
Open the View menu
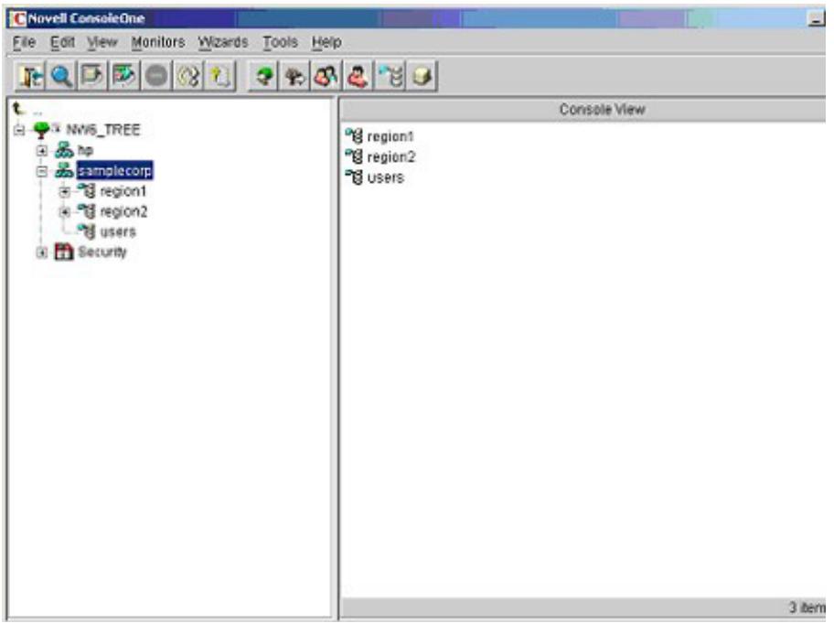(x=102, y=42)
